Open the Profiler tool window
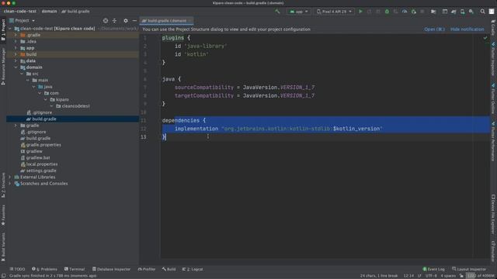This screenshot has height=279, width=497. (147, 269)
